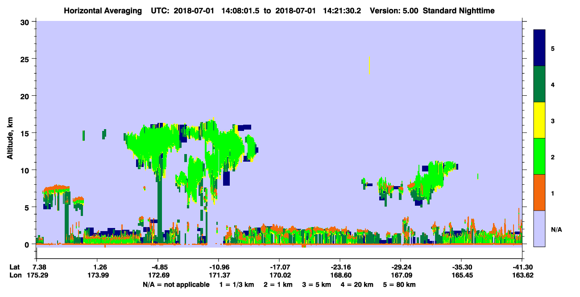
Task: Click longitude value '167.09'
Action: point(401,275)
